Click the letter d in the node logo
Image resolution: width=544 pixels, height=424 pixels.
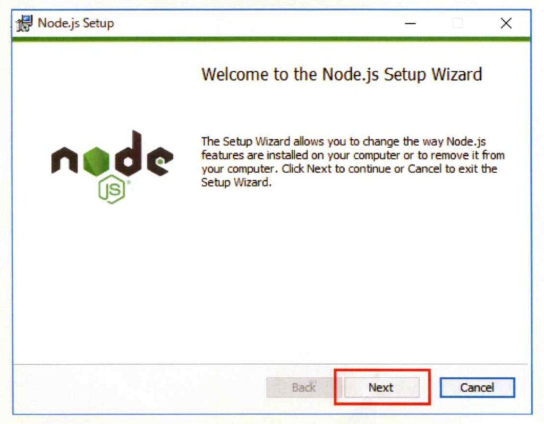click(129, 154)
